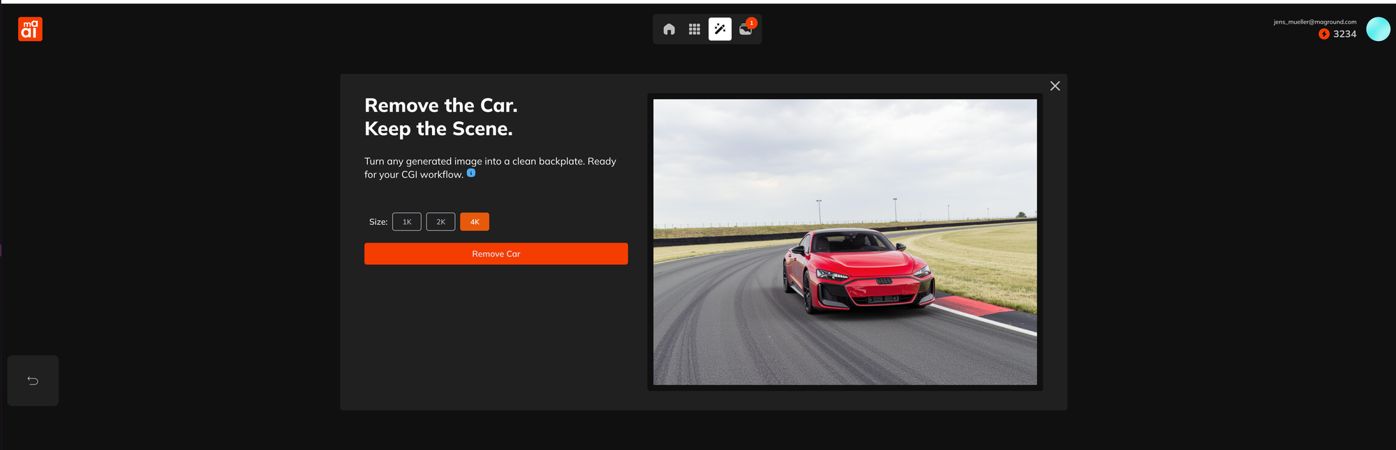The height and width of the screenshot is (450, 1396).
Task: Select the magic wand tool icon
Action: (x=720, y=29)
